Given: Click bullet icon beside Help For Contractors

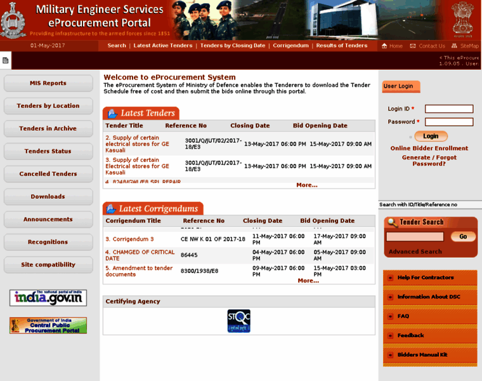Looking at the screenshot, I should [x=391, y=278].
